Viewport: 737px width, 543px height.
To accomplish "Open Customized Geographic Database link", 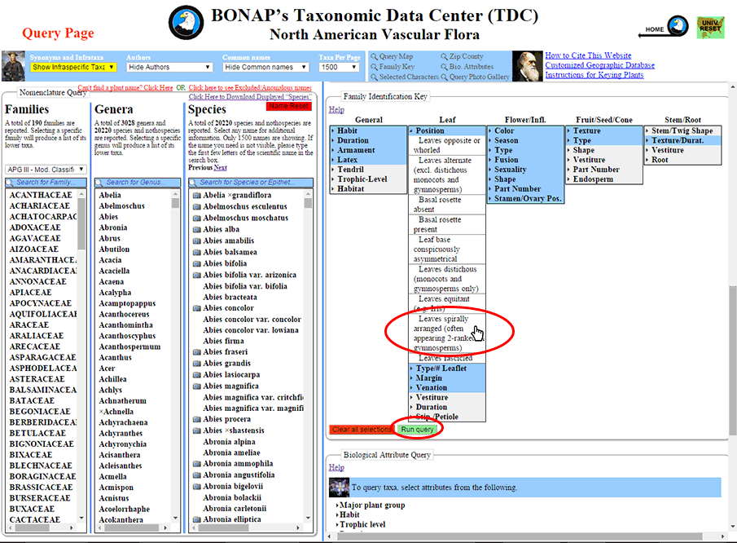I will (x=599, y=65).
